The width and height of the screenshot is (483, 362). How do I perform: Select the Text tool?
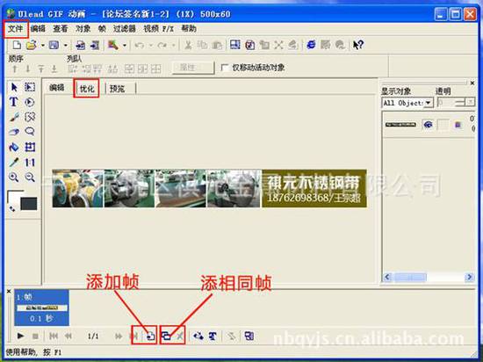coord(13,102)
